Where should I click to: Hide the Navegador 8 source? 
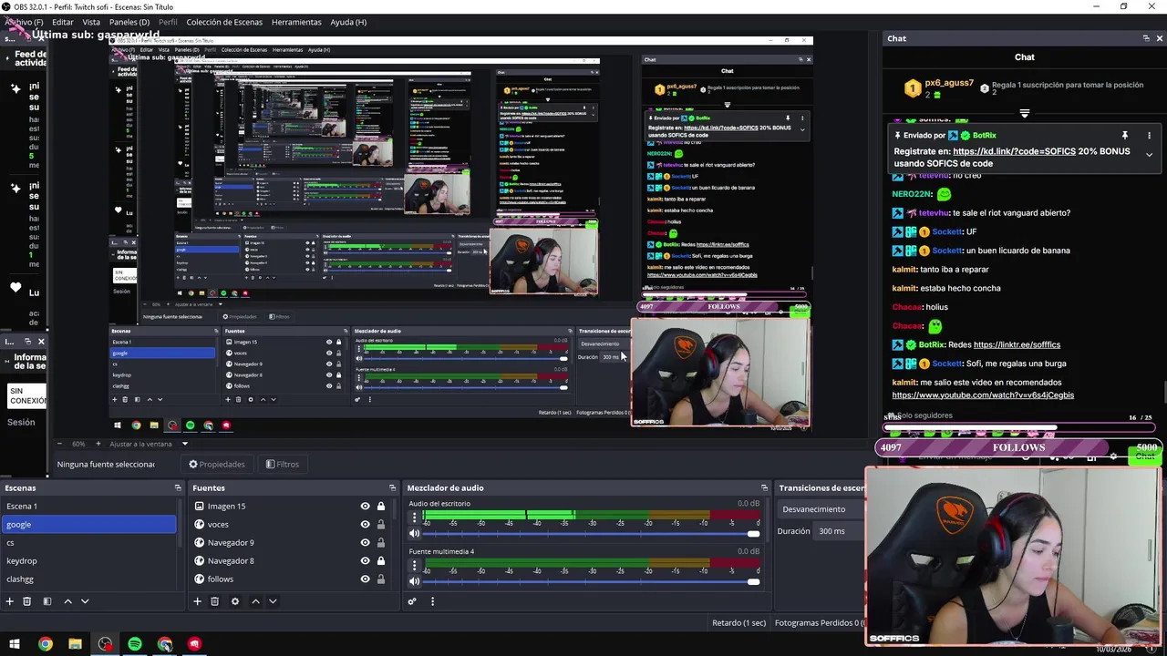pos(365,561)
